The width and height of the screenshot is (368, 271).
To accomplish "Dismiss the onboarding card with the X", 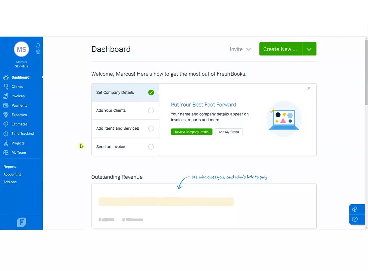I will pyautogui.click(x=309, y=88).
